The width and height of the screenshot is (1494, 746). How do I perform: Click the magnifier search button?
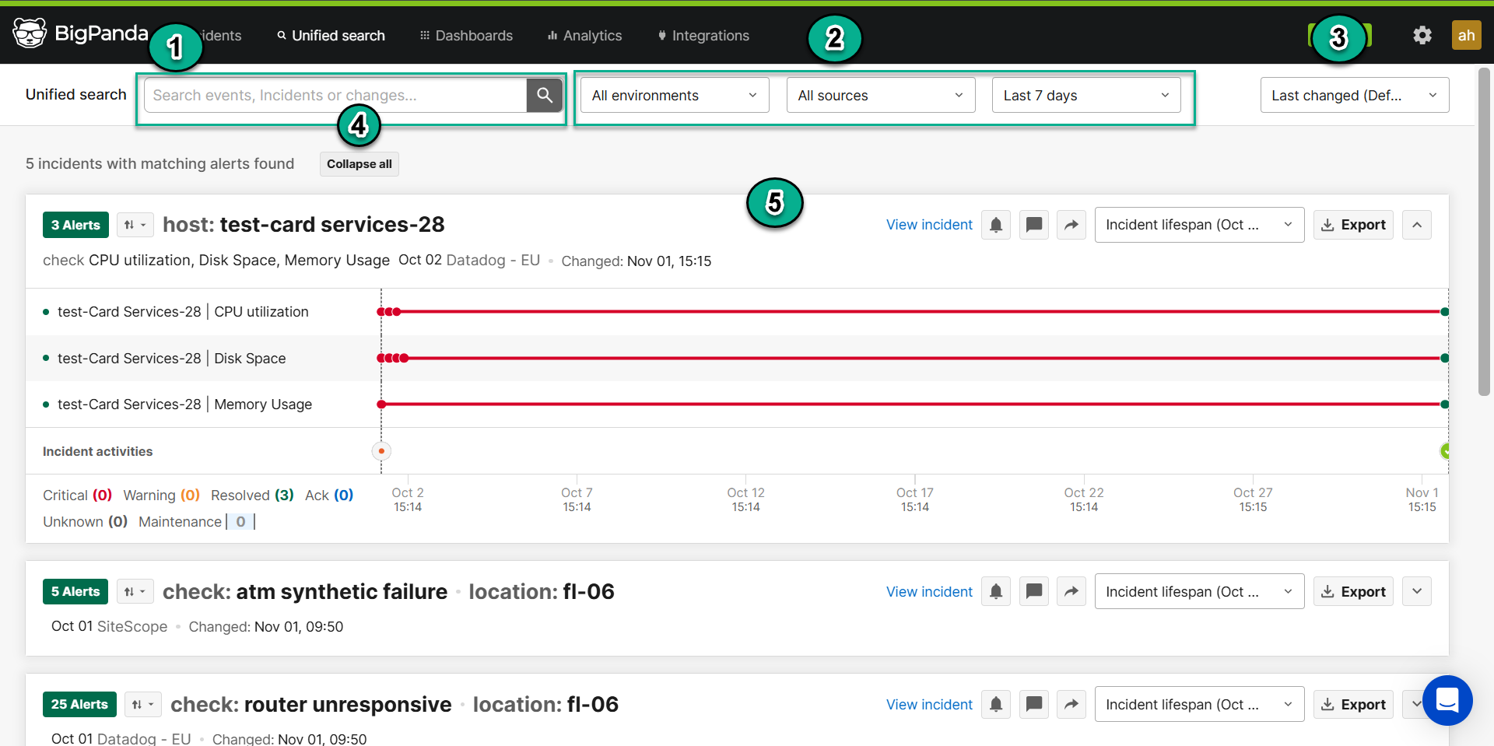coord(544,95)
